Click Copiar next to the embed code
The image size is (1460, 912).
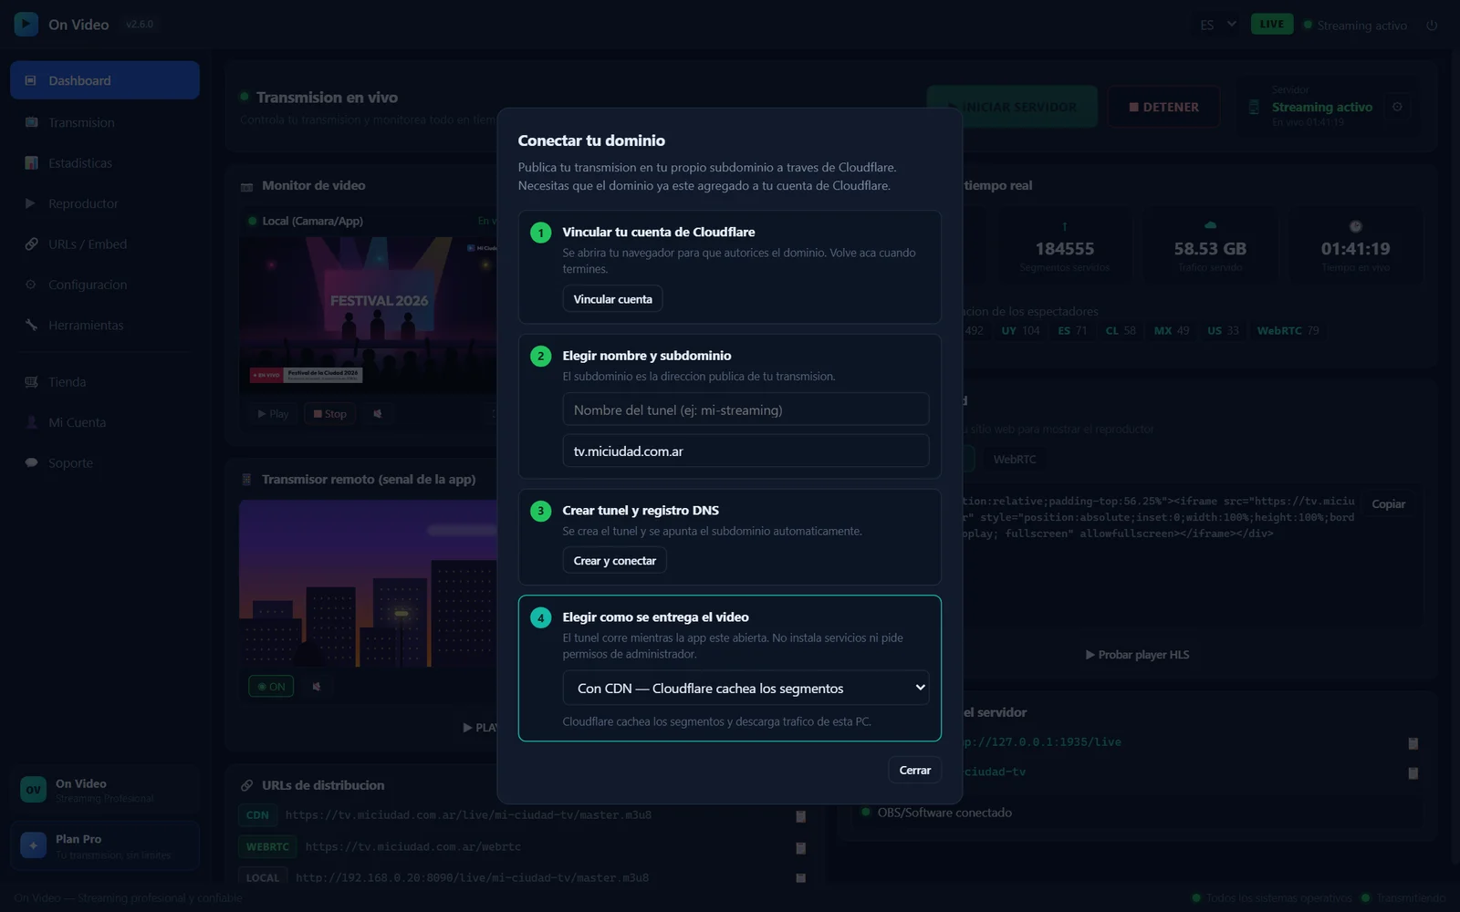pos(1388,504)
